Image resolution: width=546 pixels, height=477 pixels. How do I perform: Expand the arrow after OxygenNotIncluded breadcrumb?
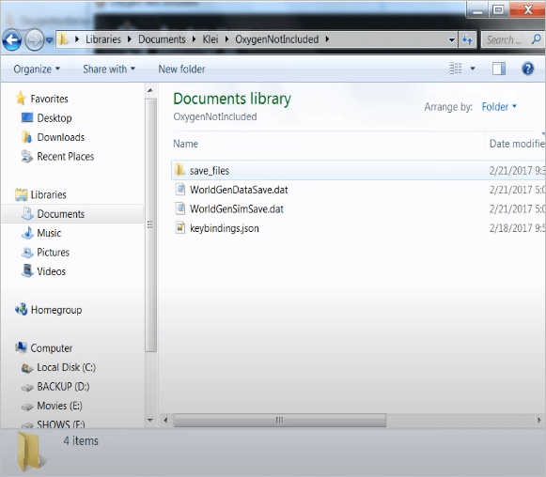pos(327,39)
